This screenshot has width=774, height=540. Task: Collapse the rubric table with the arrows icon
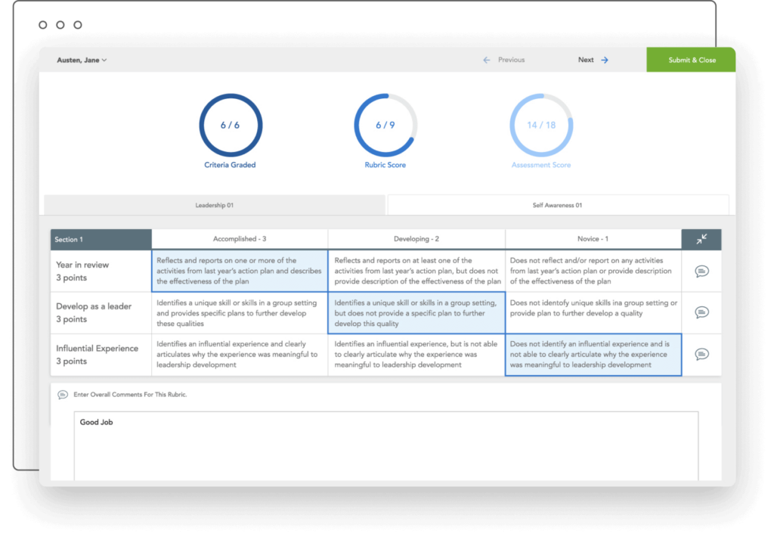point(702,238)
